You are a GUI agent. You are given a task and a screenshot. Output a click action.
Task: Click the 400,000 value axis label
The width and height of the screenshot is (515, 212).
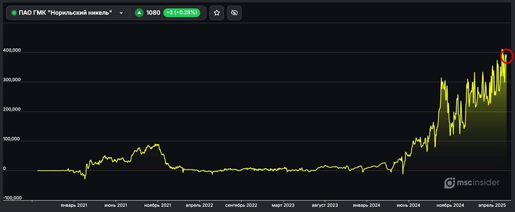click(12, 51)
